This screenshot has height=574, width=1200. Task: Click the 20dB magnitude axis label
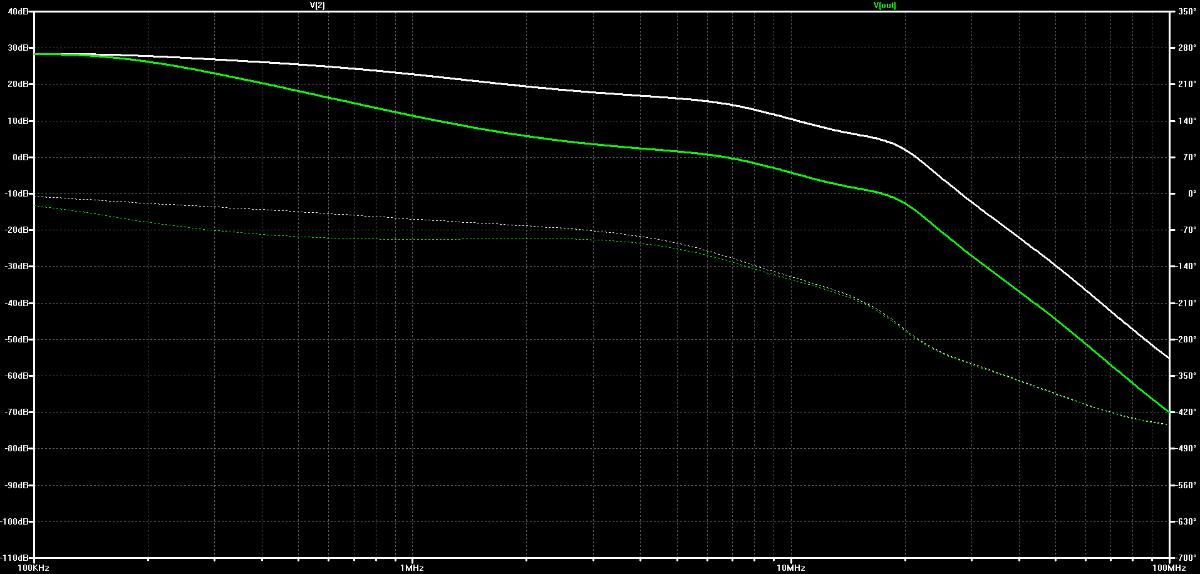(18, 84)
